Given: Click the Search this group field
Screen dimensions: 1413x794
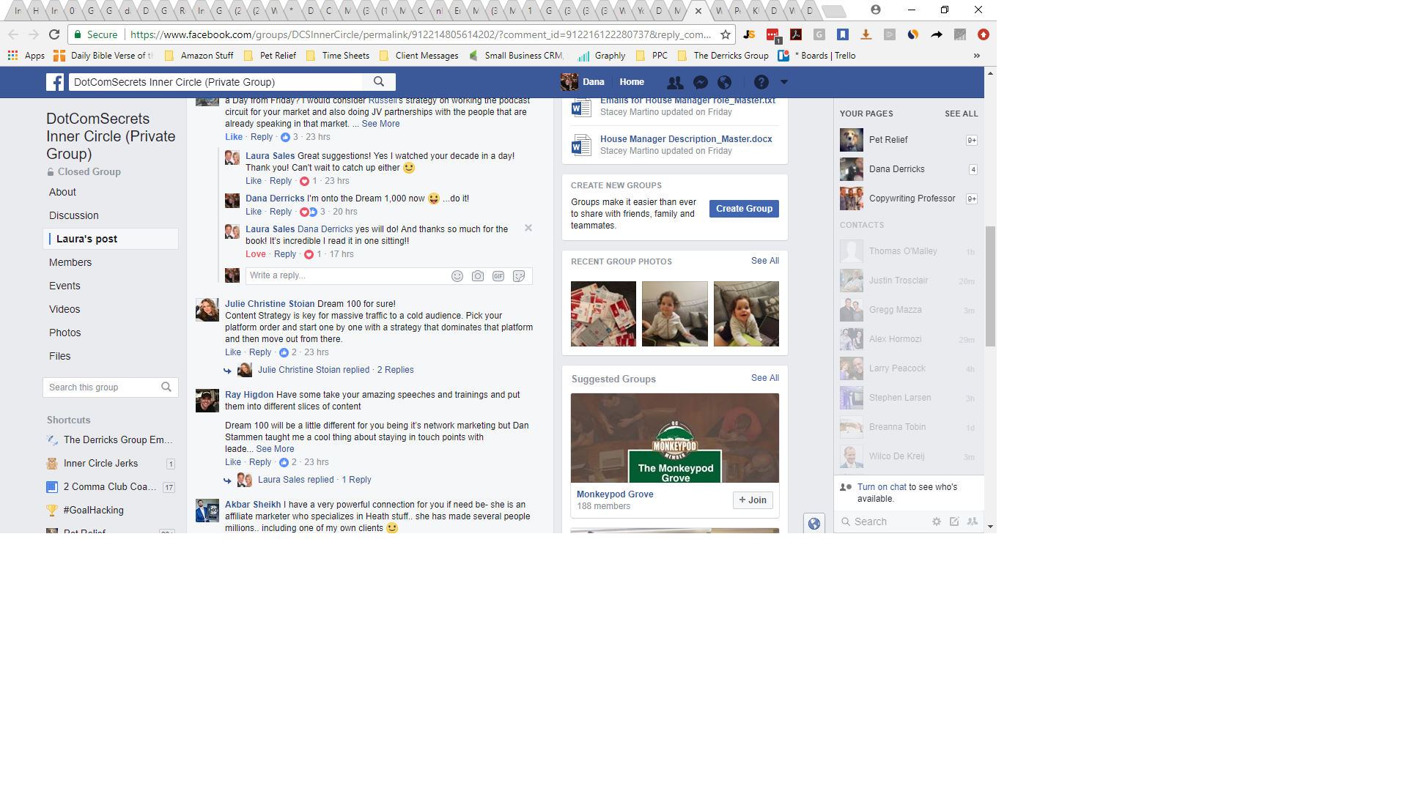Looking at the screenshot, I should pyautogui.click(x=101, y=387).
